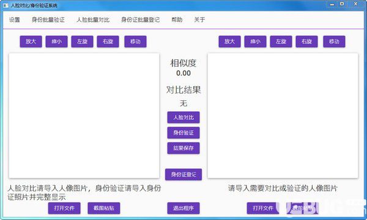This screenshot has height=220, width=367.
Task: Click the left panel's 移动 button
Action: 135,42
